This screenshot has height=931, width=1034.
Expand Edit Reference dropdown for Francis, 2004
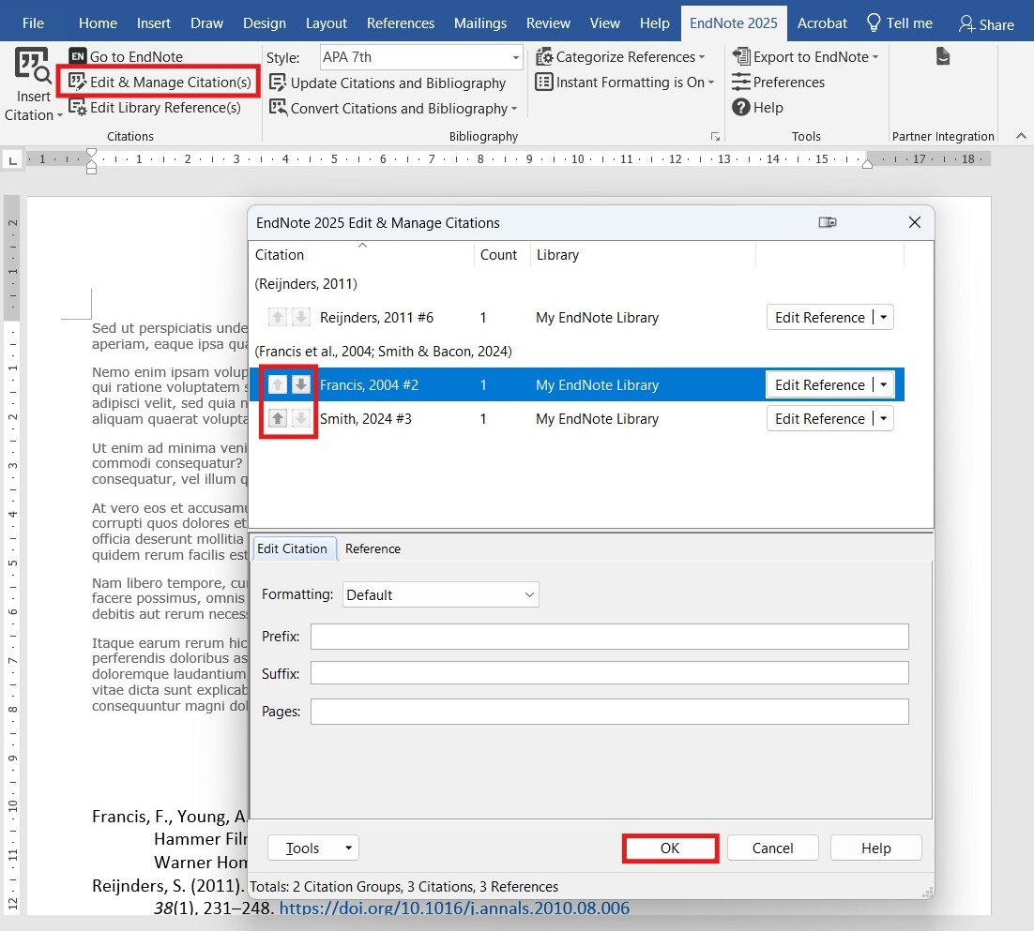[x=884, y=384]
